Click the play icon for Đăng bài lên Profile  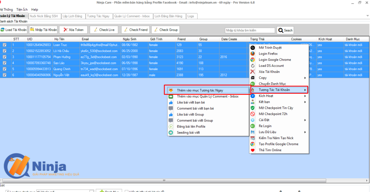click(171, 127)
